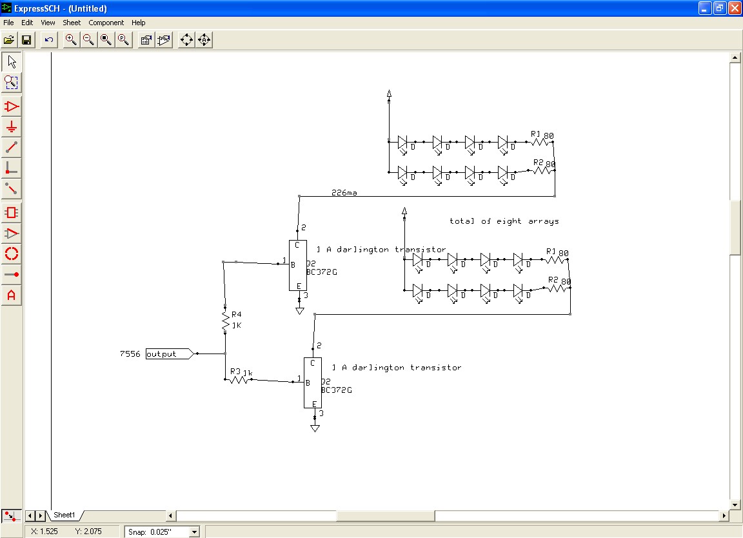The image size is (743, 538).
Task: Open the Sheet menu
Action: 72,23
